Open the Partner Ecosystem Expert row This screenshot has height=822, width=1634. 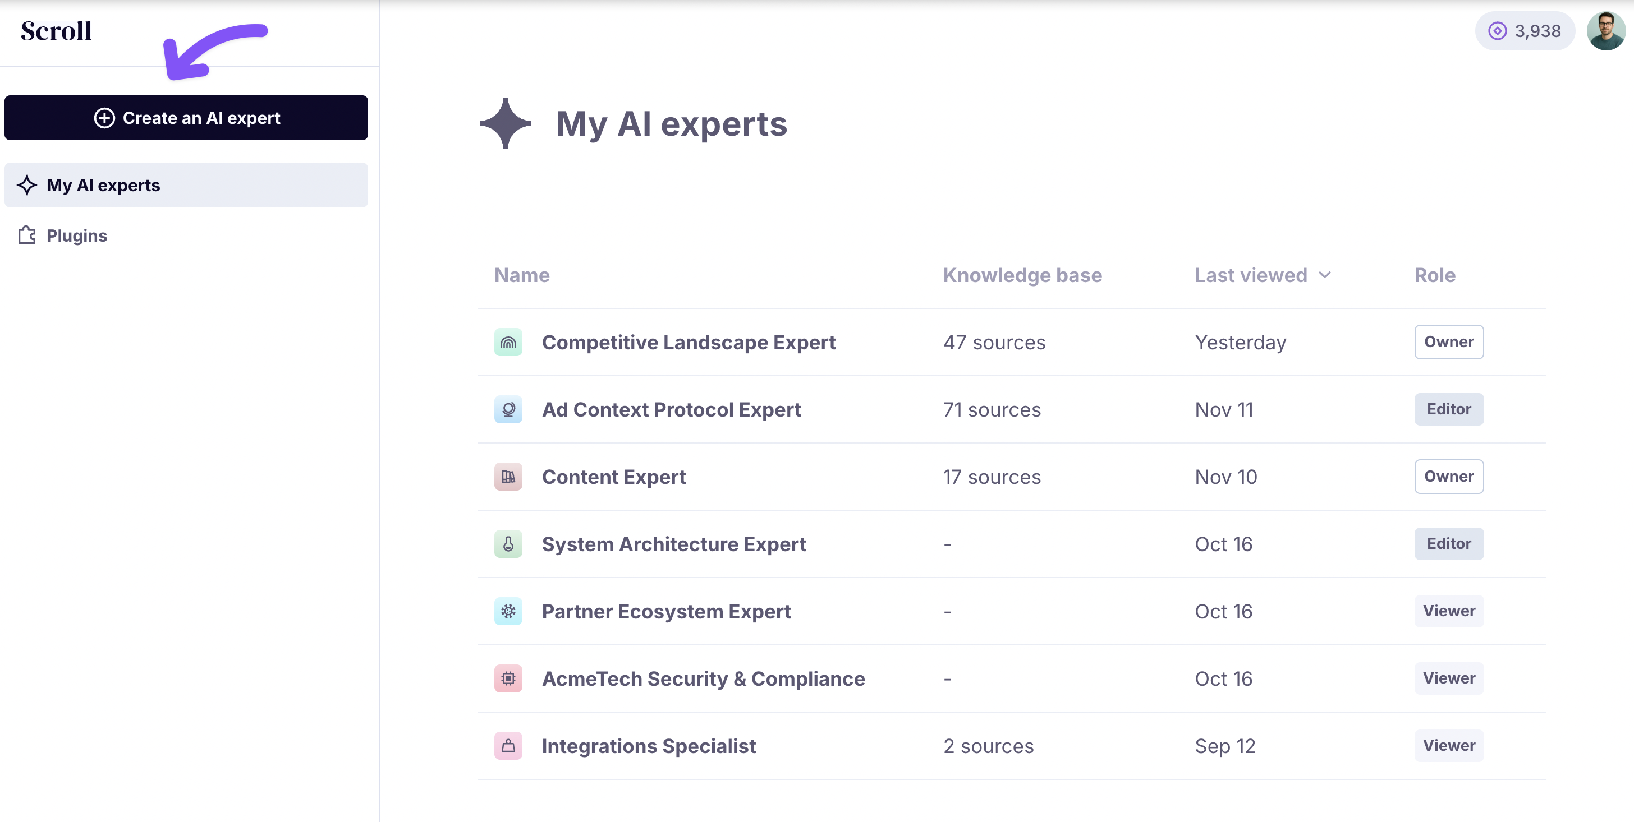(x=666, y=612)
